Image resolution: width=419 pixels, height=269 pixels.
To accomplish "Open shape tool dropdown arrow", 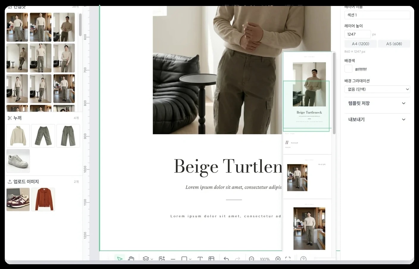I will point(190,259).
